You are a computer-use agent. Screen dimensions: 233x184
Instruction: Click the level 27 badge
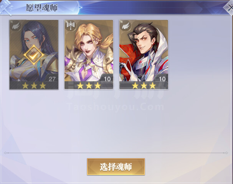click(51, 79)
